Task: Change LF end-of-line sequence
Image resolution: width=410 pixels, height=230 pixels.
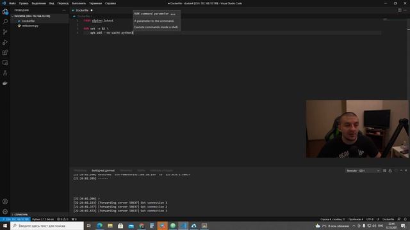Action: [377, 219]
